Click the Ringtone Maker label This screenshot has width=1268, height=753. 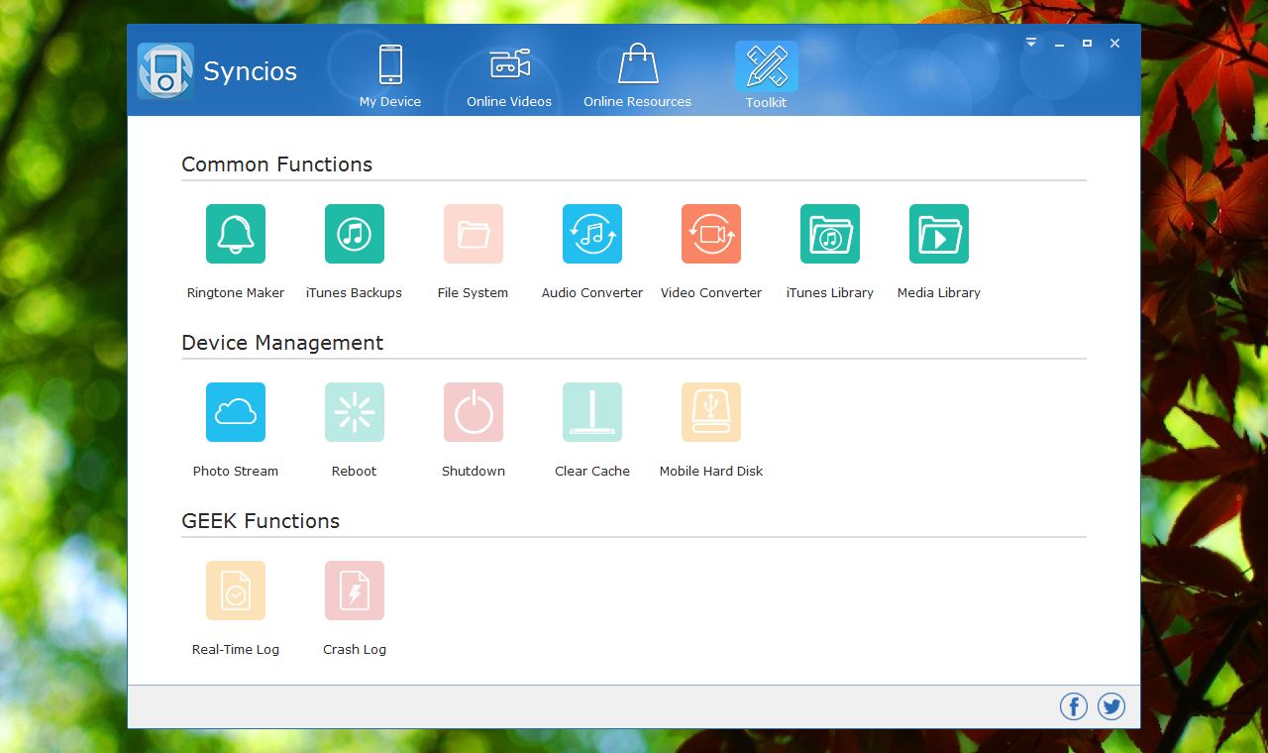236,293
